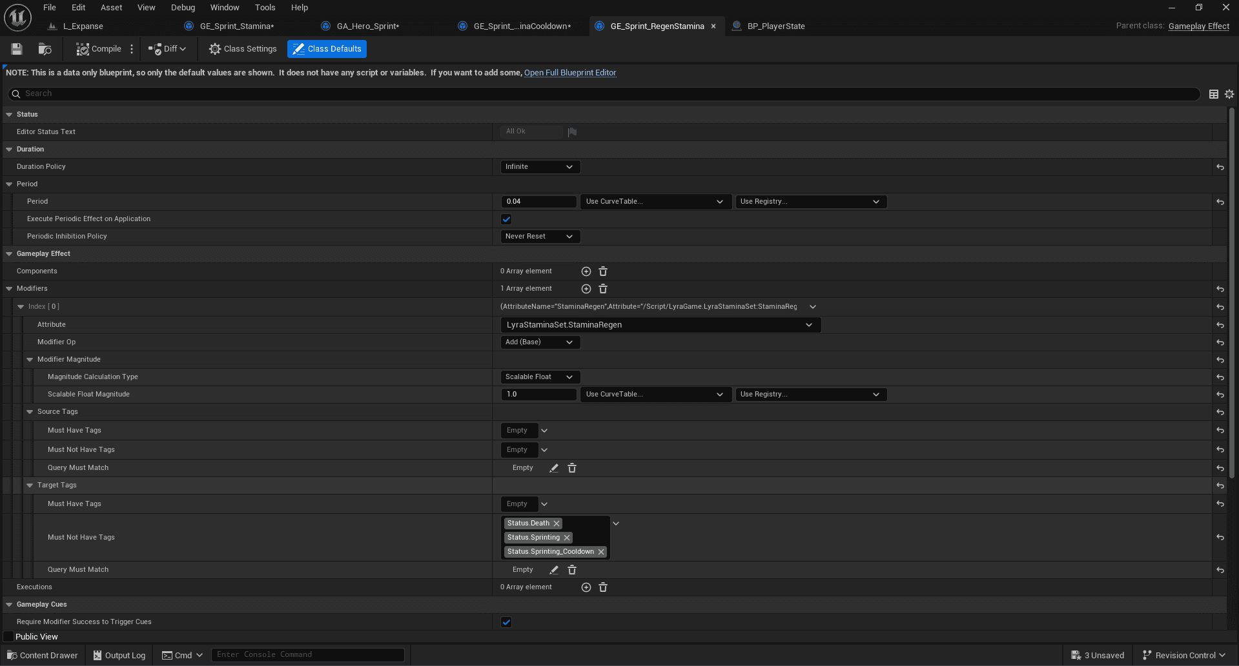
Task: Open Period Use CurveTable dropdown
Action: tap(655, 202)
